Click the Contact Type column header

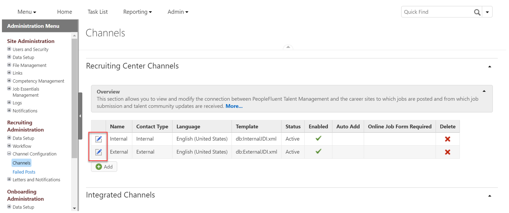(x=152, y=127)
